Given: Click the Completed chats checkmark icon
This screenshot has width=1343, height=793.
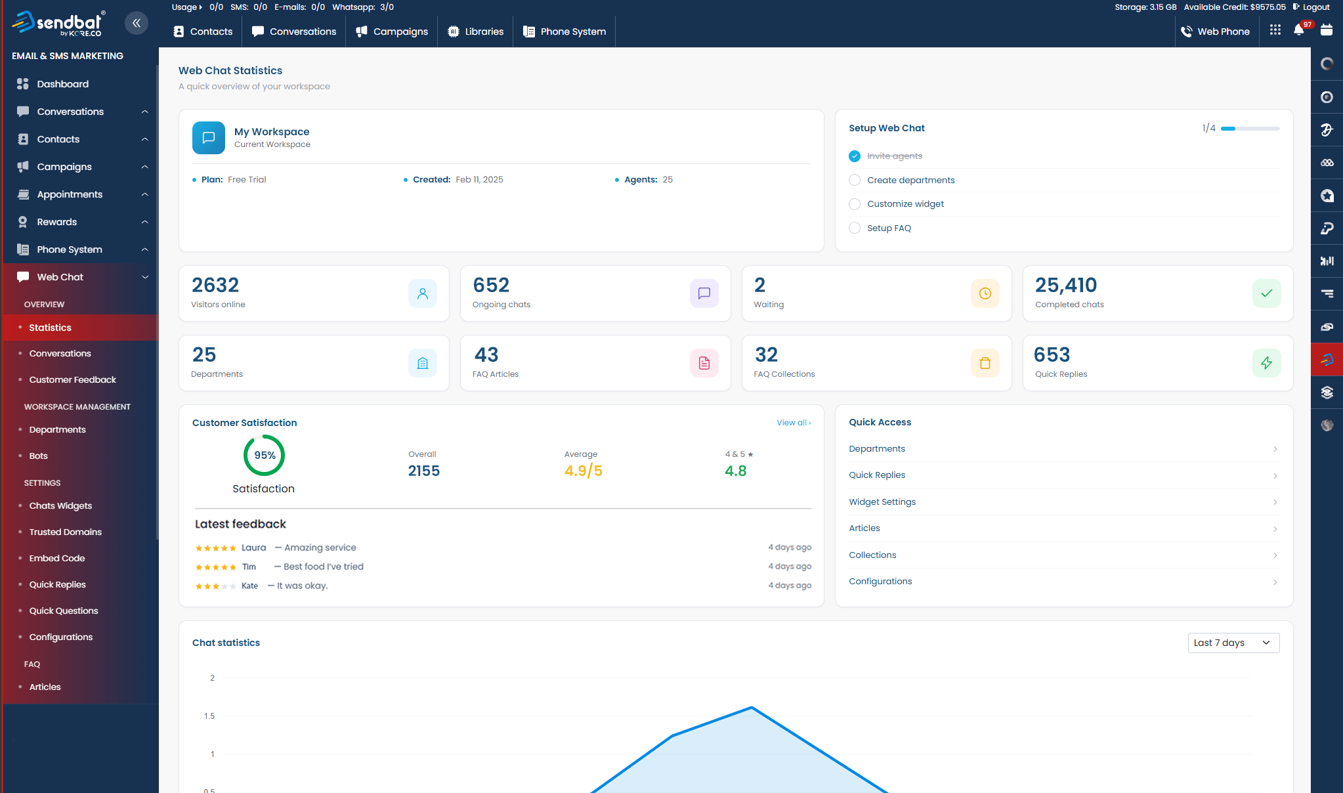Looking at the screenshot, I should point(1267,293).
